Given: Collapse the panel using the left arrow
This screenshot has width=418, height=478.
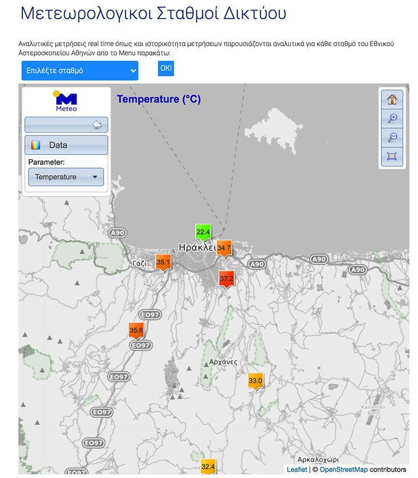Looking at the screenshot, I should (97, 125).
